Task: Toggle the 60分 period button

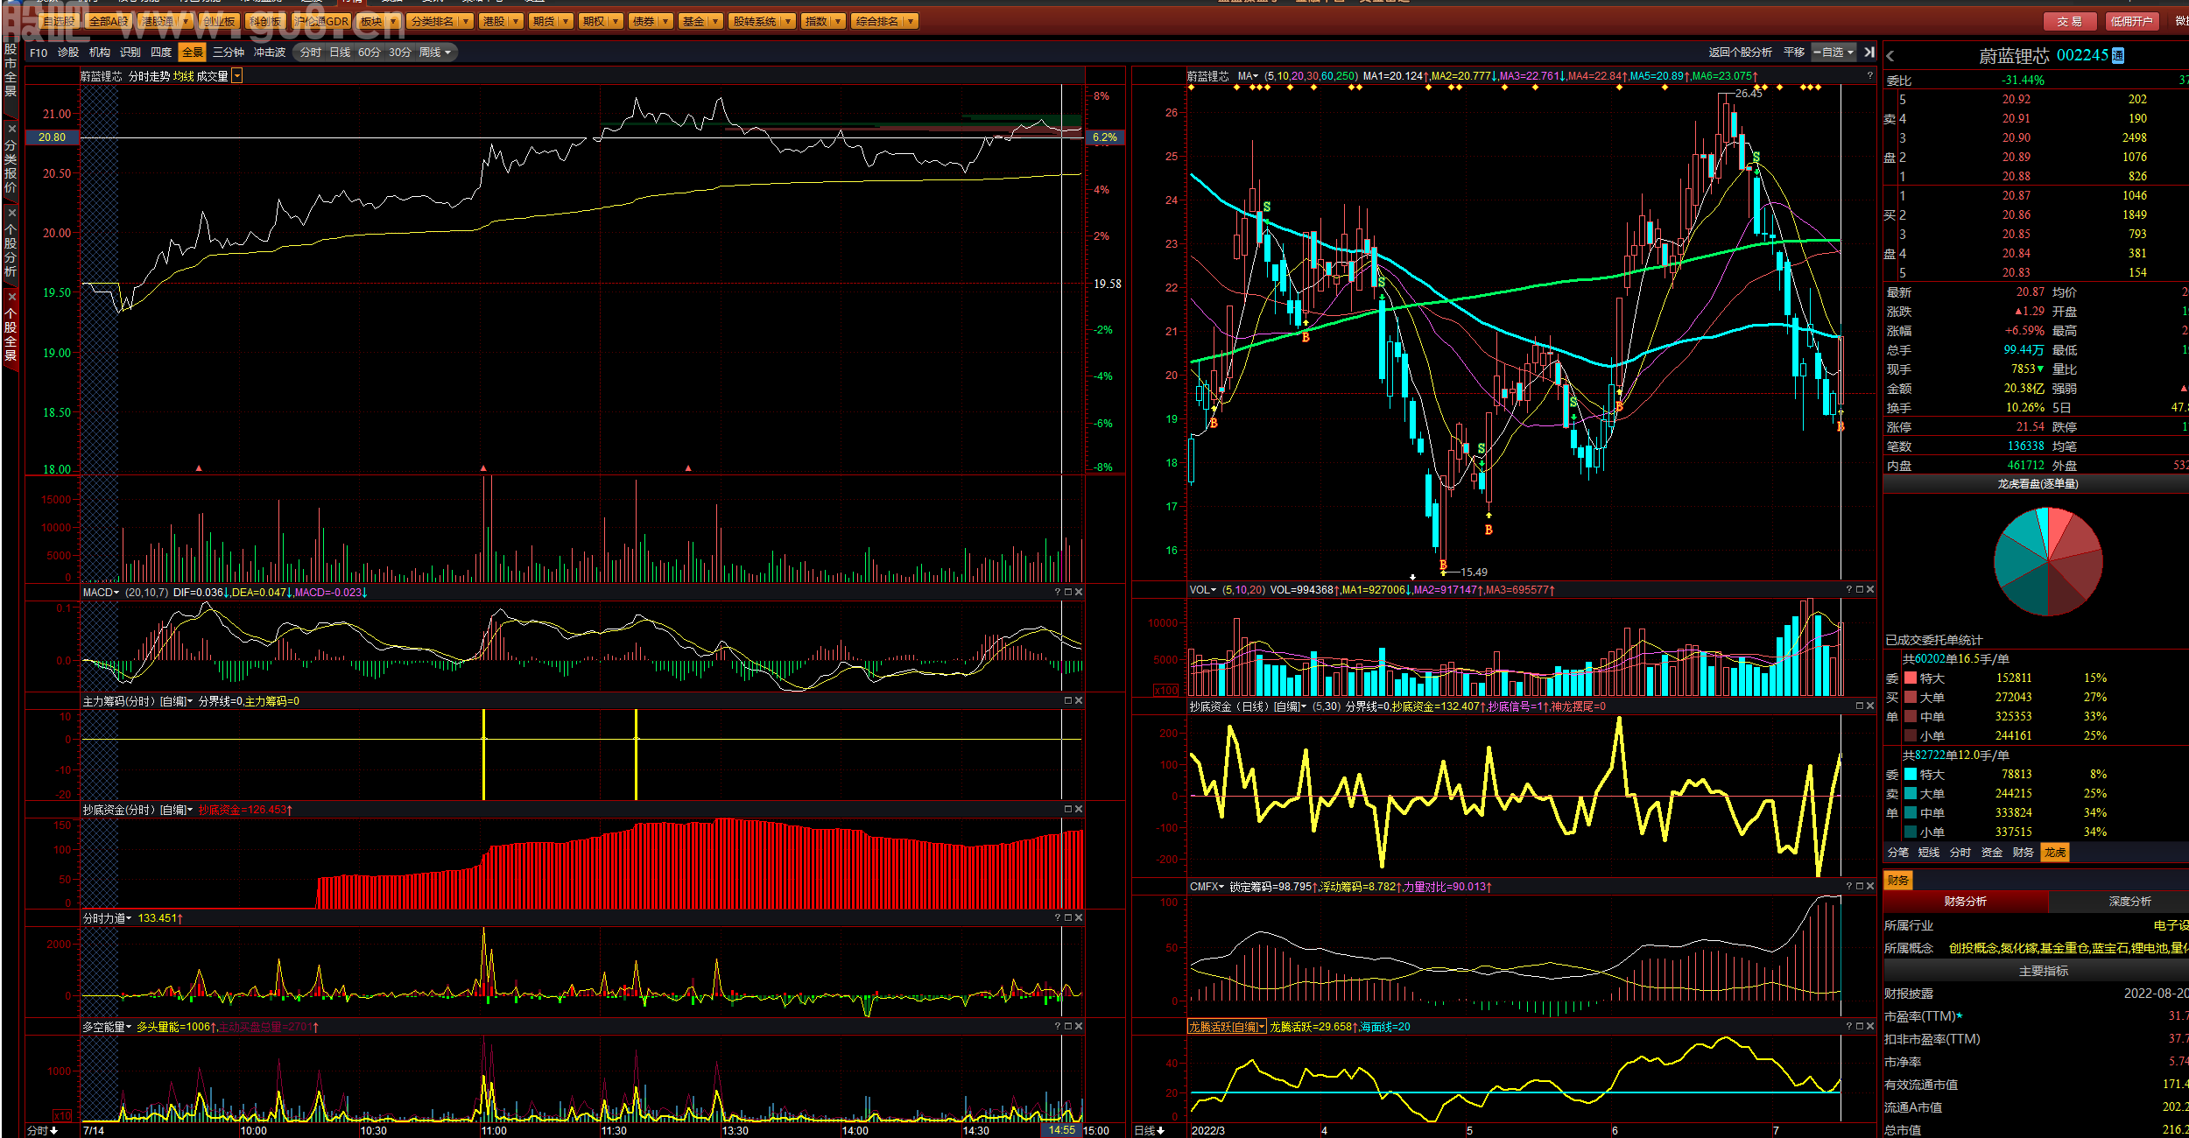Action: point(370,53)
